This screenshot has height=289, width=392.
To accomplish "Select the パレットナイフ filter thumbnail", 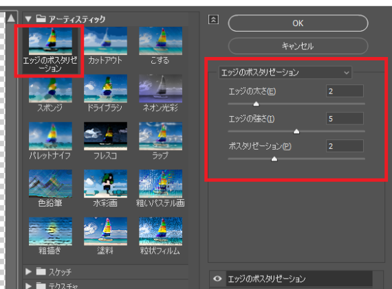I will click(50, 137).
